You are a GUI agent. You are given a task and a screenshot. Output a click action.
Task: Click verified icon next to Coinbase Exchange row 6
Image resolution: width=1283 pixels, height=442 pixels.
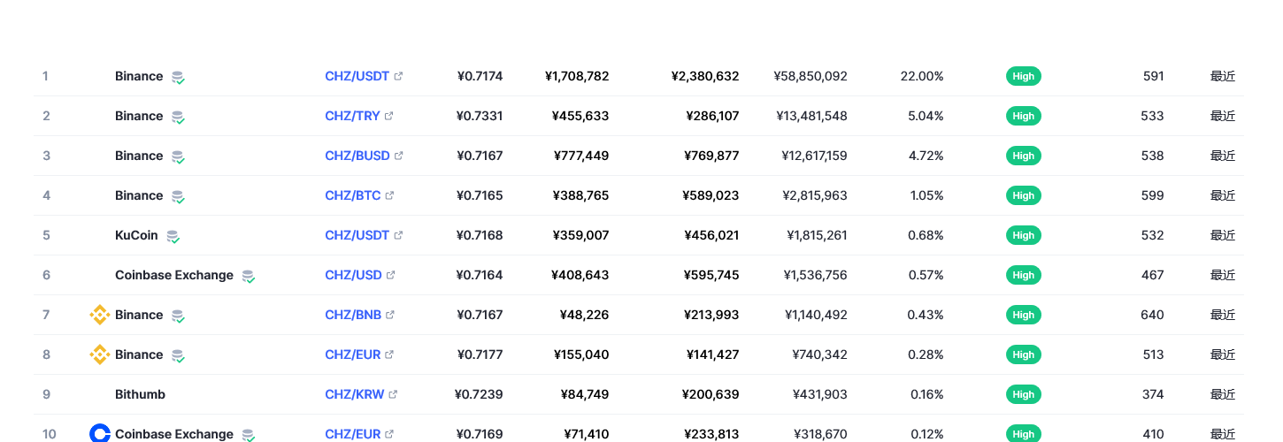point(249,276)
